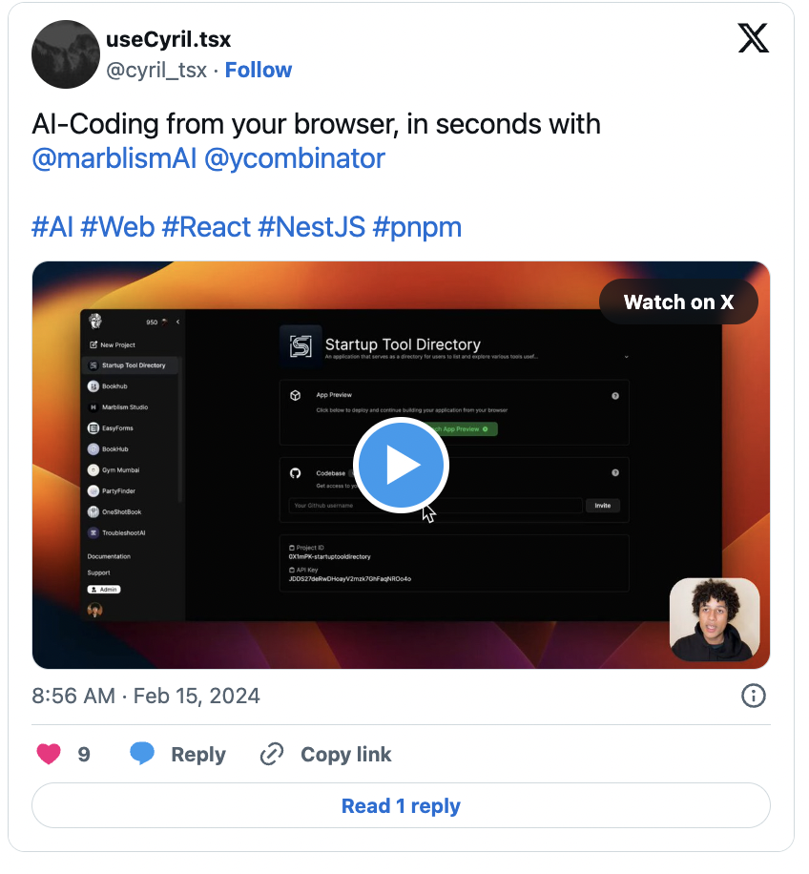
Task: Click the Watch on X button
Action: point(678,302)
